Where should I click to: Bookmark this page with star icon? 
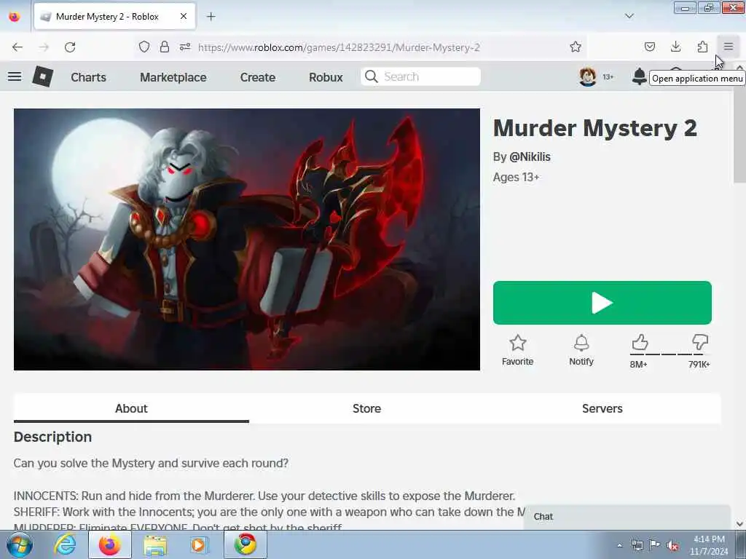pos(576,47)
